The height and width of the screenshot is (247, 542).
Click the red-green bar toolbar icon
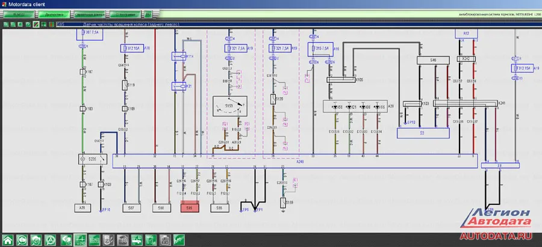click(51, 25)
